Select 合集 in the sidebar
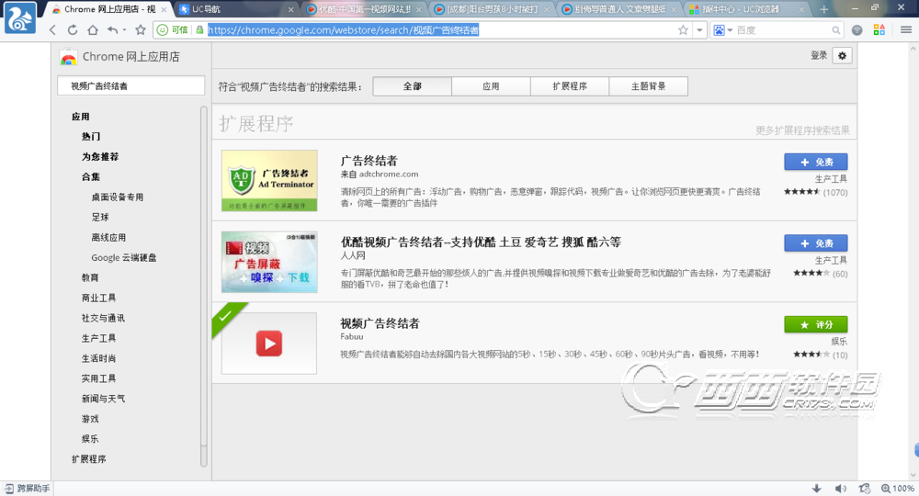 point(91,176)
